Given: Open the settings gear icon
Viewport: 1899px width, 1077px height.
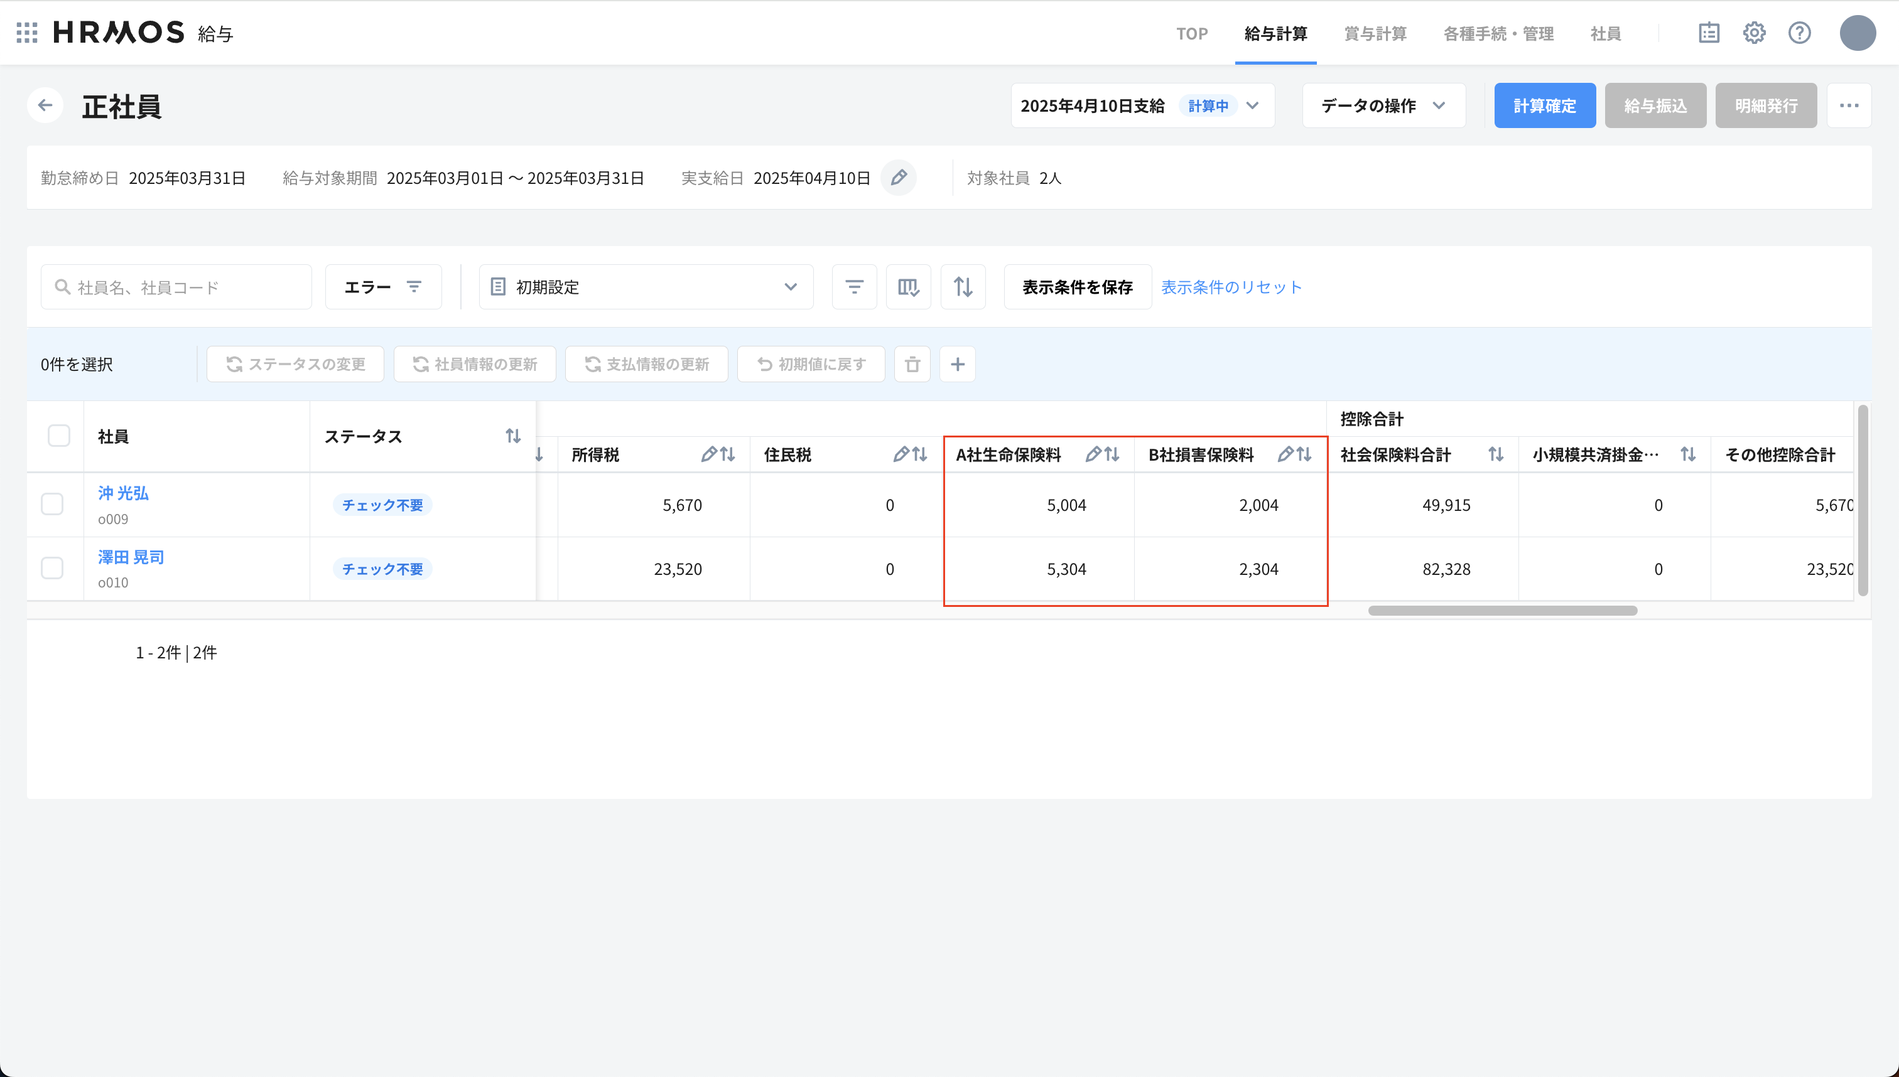Looking at the screenshot, I should (x=1754, y=33).
